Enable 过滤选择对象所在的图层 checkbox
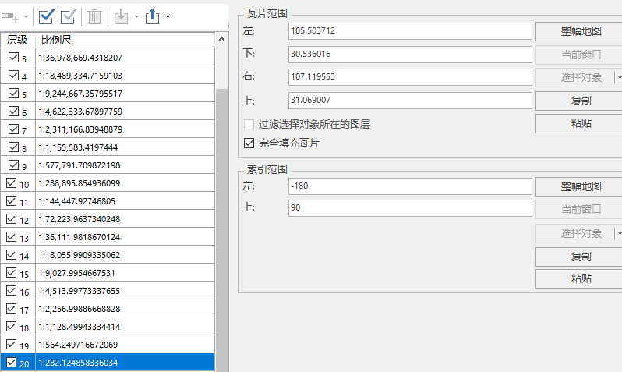 [249, 124]
